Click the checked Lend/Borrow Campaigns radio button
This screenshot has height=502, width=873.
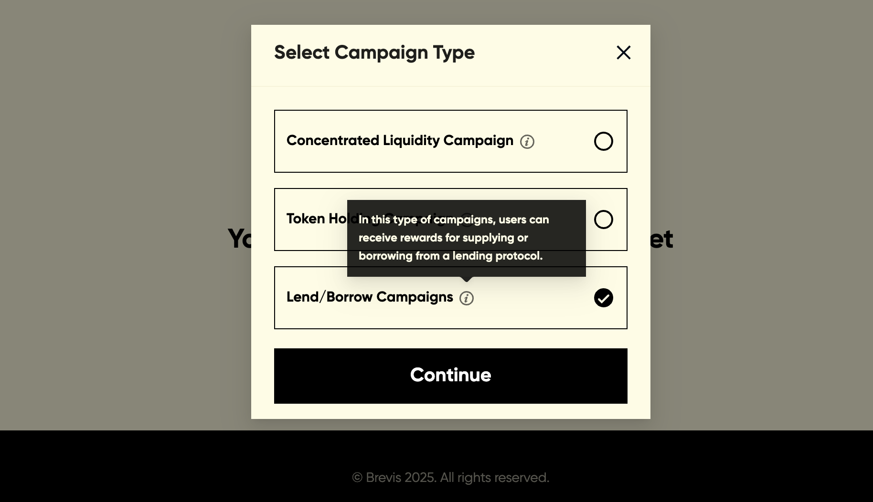(603, 298)
